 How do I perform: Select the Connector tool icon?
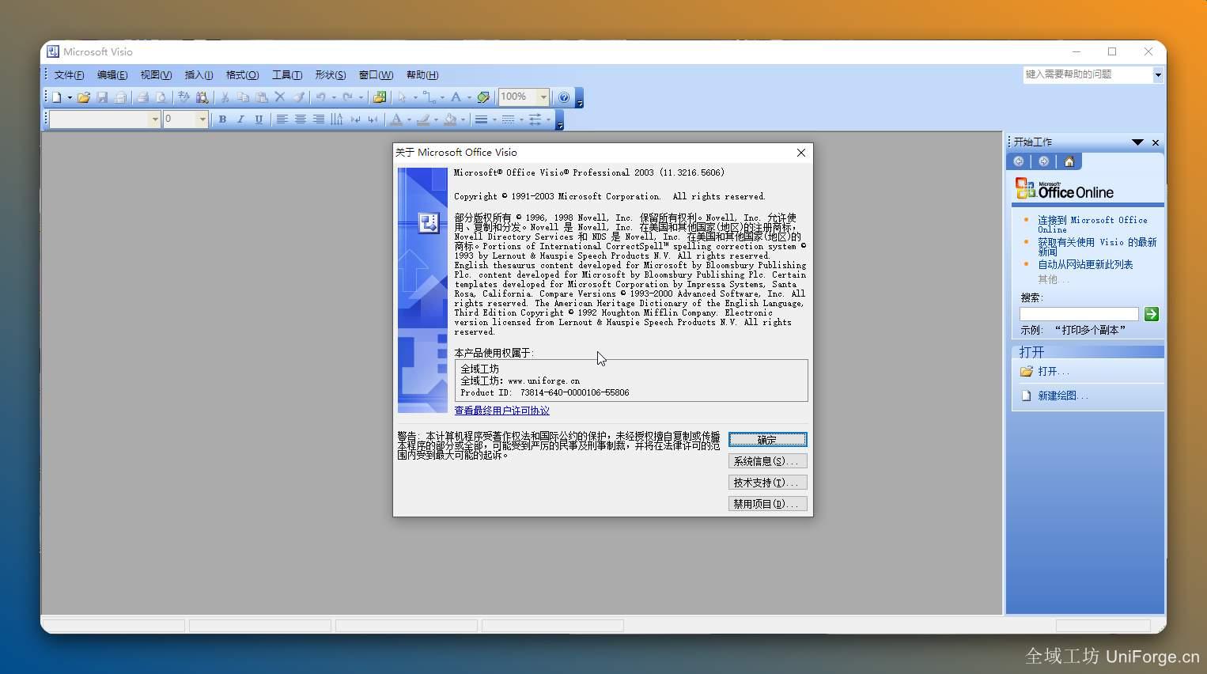tap(429, 97)
